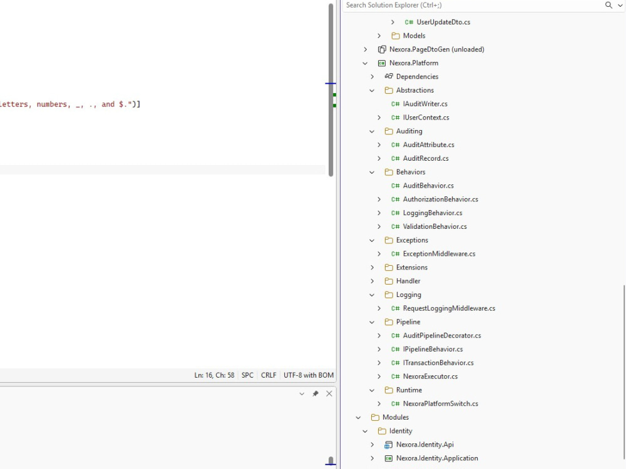Click the Exceptions folder icon

point(389,240)
